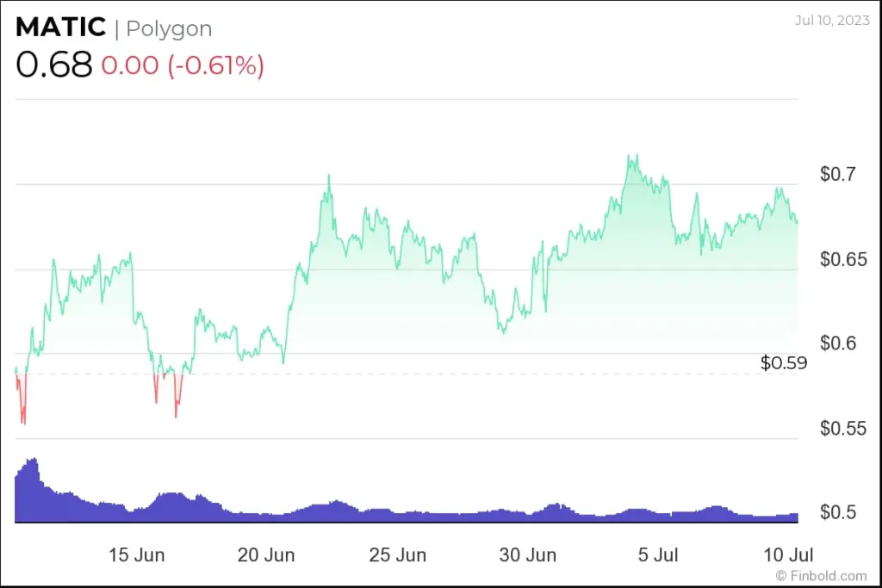Viewport: 882px width, 588px height.
Task: Click the $0.6 price axis label
Action: pos(838,344)
